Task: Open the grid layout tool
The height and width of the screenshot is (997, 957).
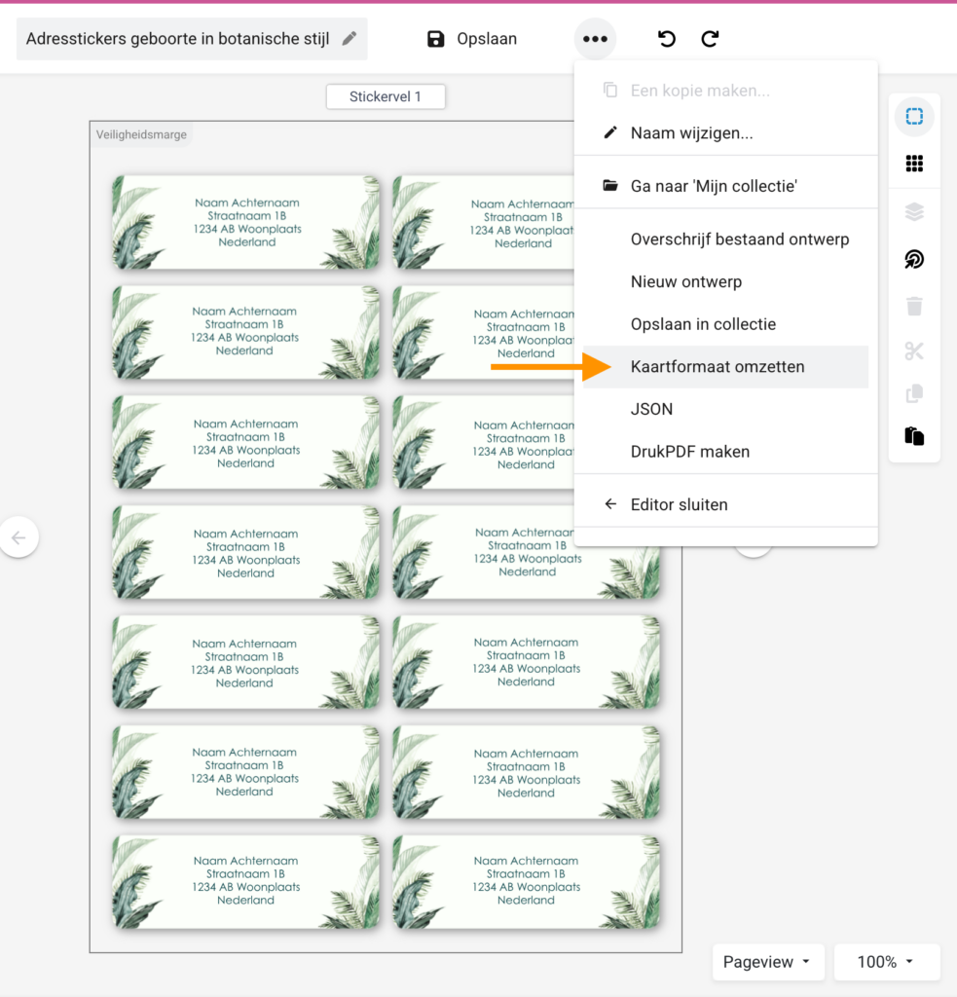Action: [914, 163]
